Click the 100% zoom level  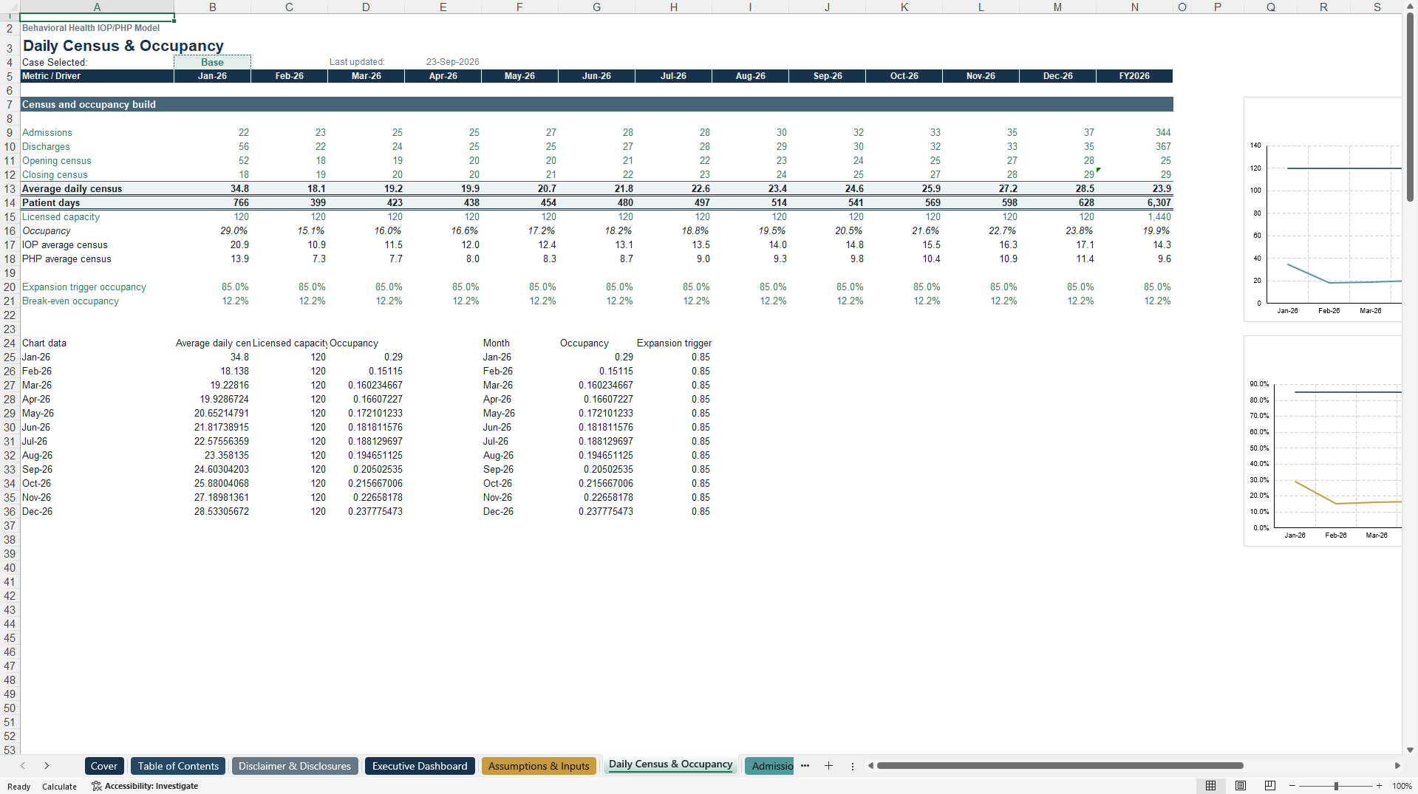point(1402,786)
